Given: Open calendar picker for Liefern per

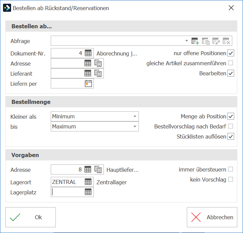Looking at the screenshot, I should point(88,83).
